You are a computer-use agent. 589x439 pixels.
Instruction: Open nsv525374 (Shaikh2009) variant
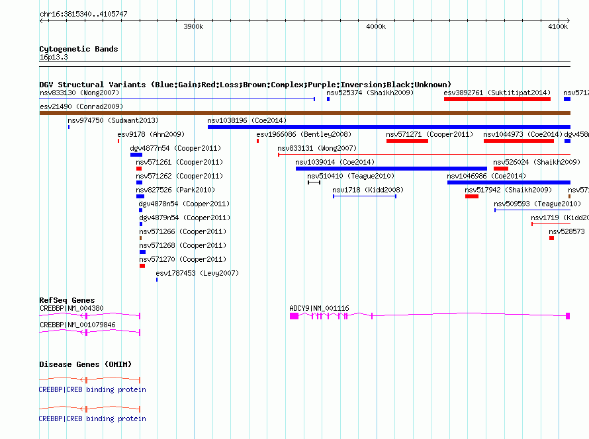point(328,99)
